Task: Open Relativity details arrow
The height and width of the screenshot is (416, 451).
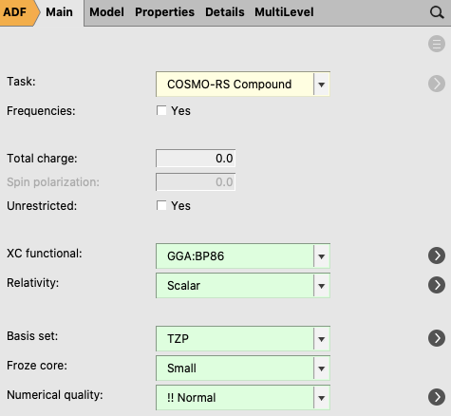Action: 437,285
